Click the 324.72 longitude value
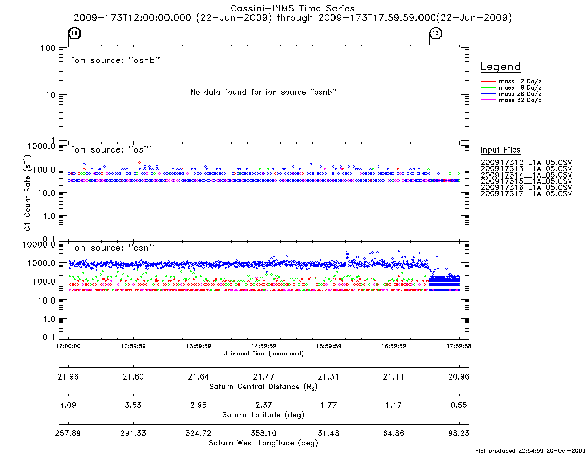The width and height of the screenshot is (586, 453). point(199,433)
